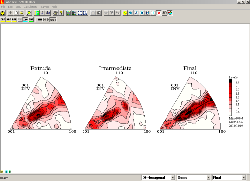250x181 pixels.
Task: Click the V toolbar icon
Action: 112,13
